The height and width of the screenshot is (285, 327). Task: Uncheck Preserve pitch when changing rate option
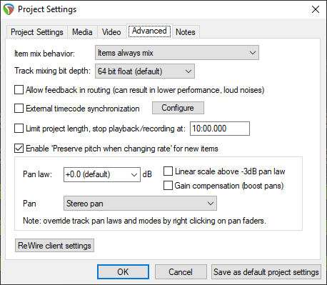coord(19,149)
